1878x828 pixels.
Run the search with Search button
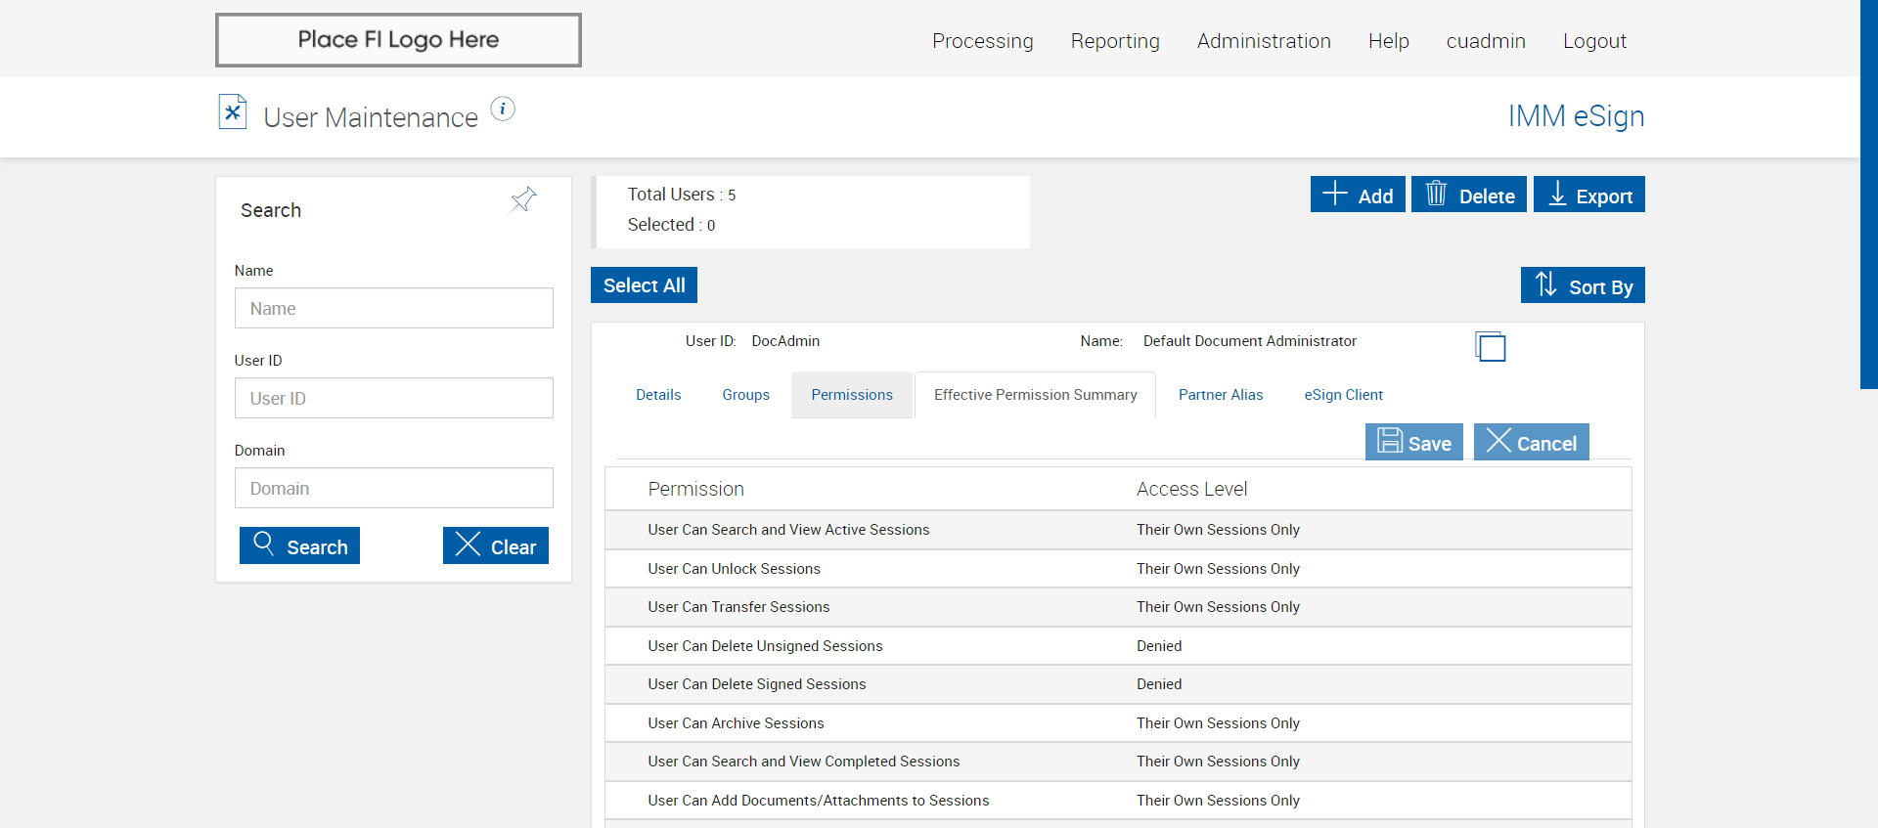[x=299, y=545]
